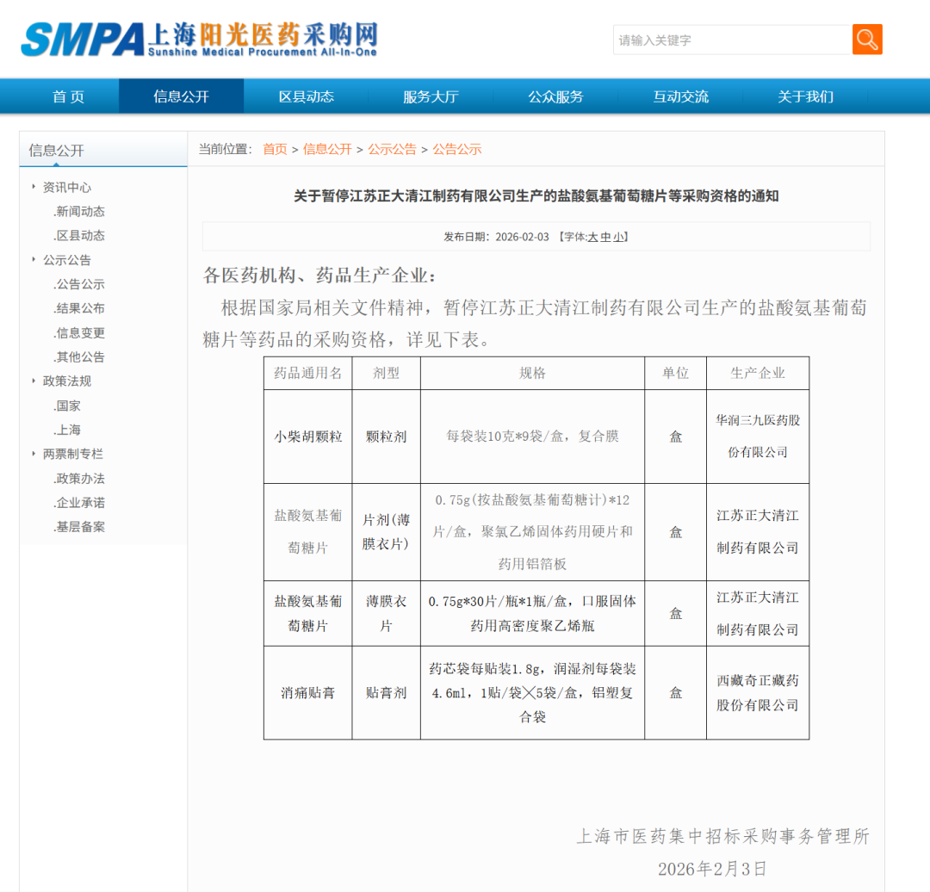
Task: Open 基层备案 in sidebar
Action: (79, 527)
